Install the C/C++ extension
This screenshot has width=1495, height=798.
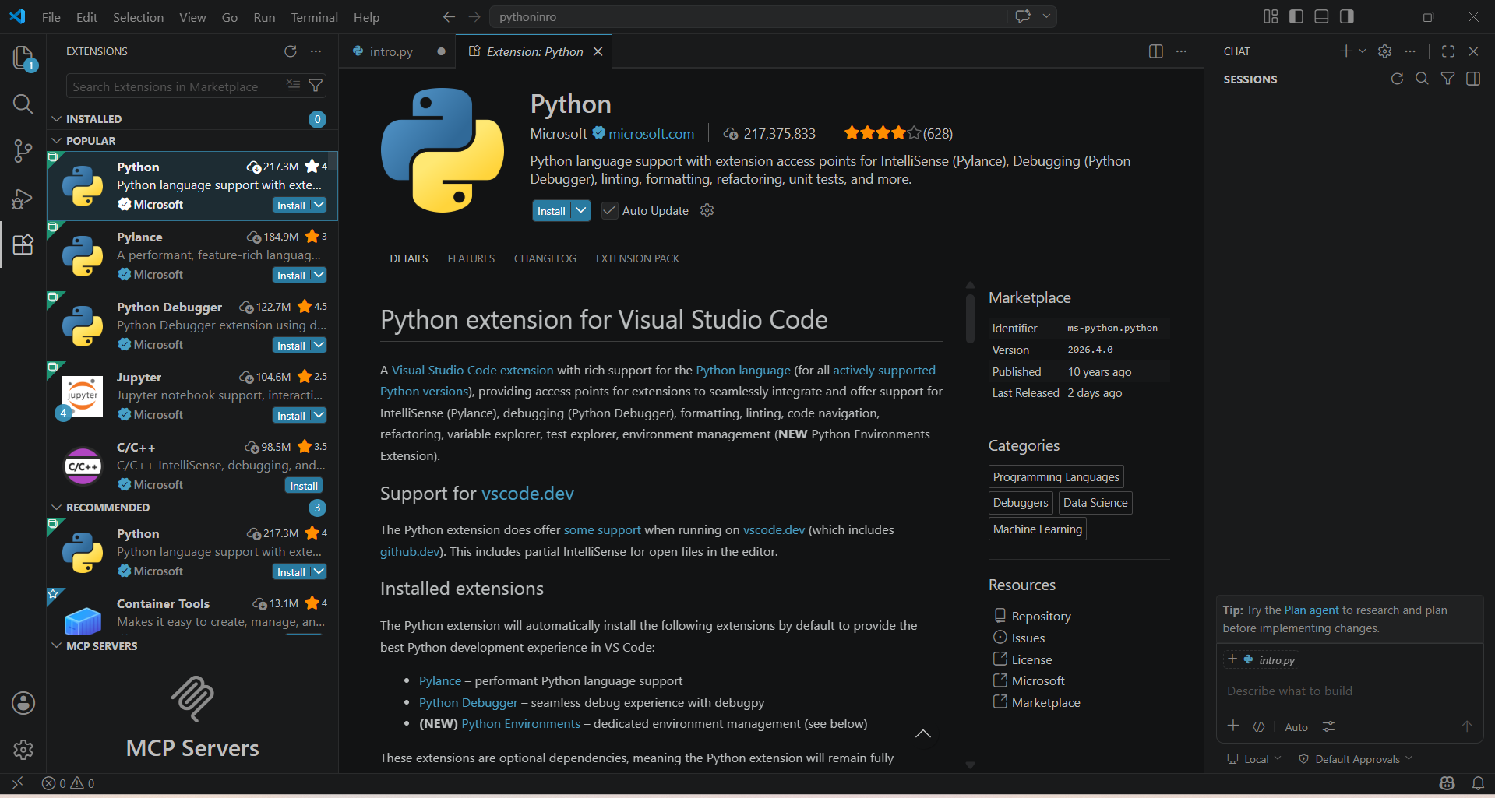pyautogui.click(x=304, y=485)
